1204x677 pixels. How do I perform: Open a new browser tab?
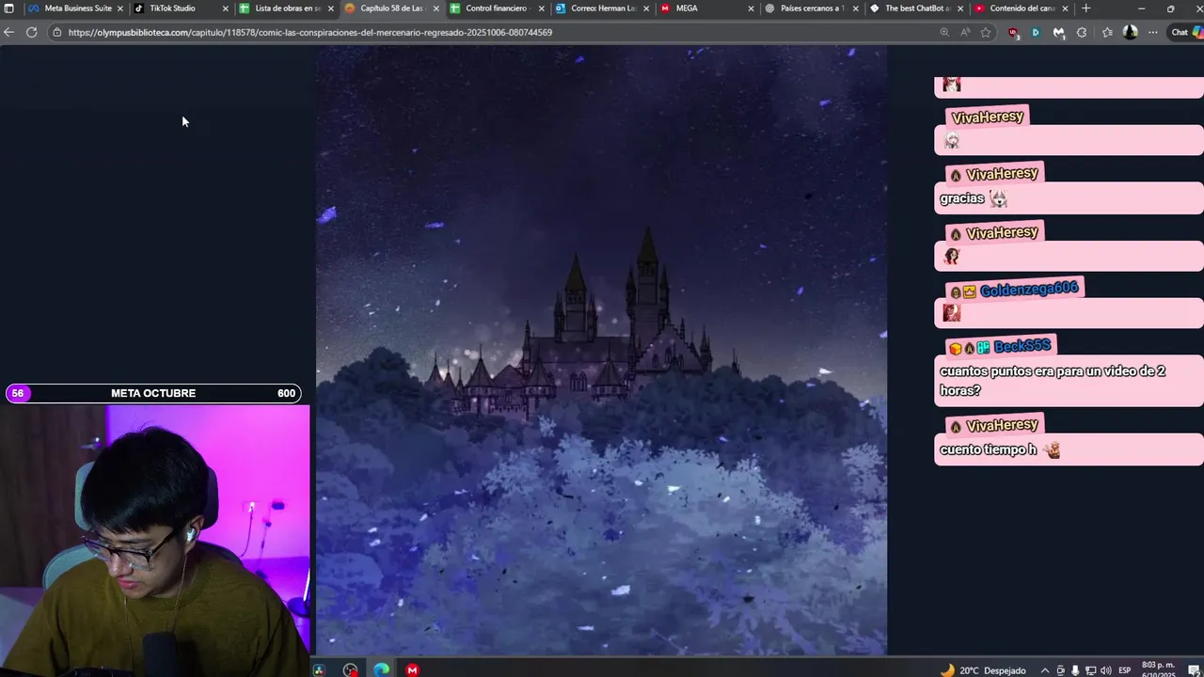tap(1085, 8)
